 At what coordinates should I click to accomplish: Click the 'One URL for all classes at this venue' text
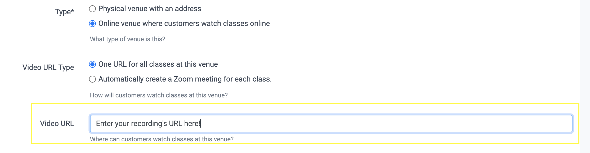[x=158, y=64]
